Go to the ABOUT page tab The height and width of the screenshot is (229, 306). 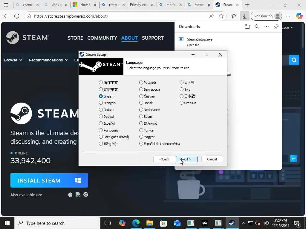click(x=129, y=38)
